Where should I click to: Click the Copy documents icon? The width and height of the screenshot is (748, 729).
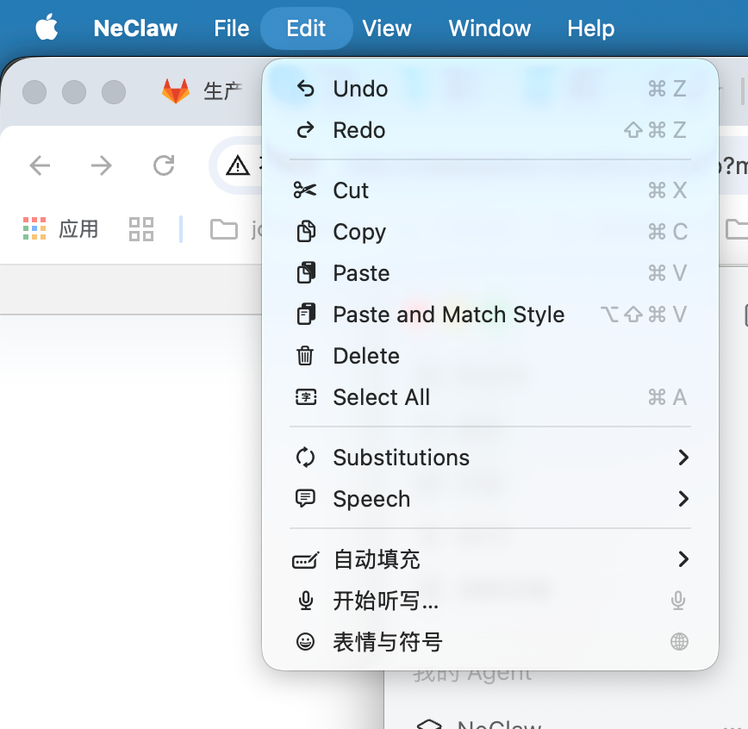306,232
